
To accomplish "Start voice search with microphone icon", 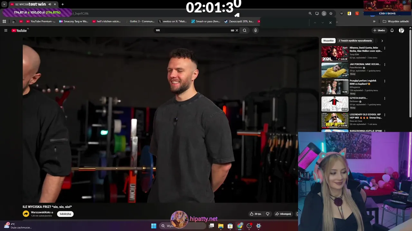I will pyautogui.click(x=256, y=30).
